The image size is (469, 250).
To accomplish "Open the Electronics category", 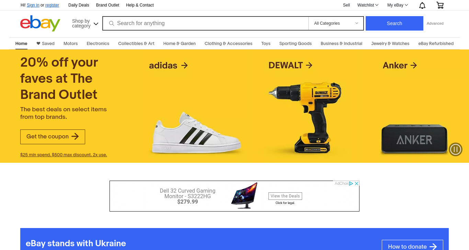I will click(x=98, y=44).
